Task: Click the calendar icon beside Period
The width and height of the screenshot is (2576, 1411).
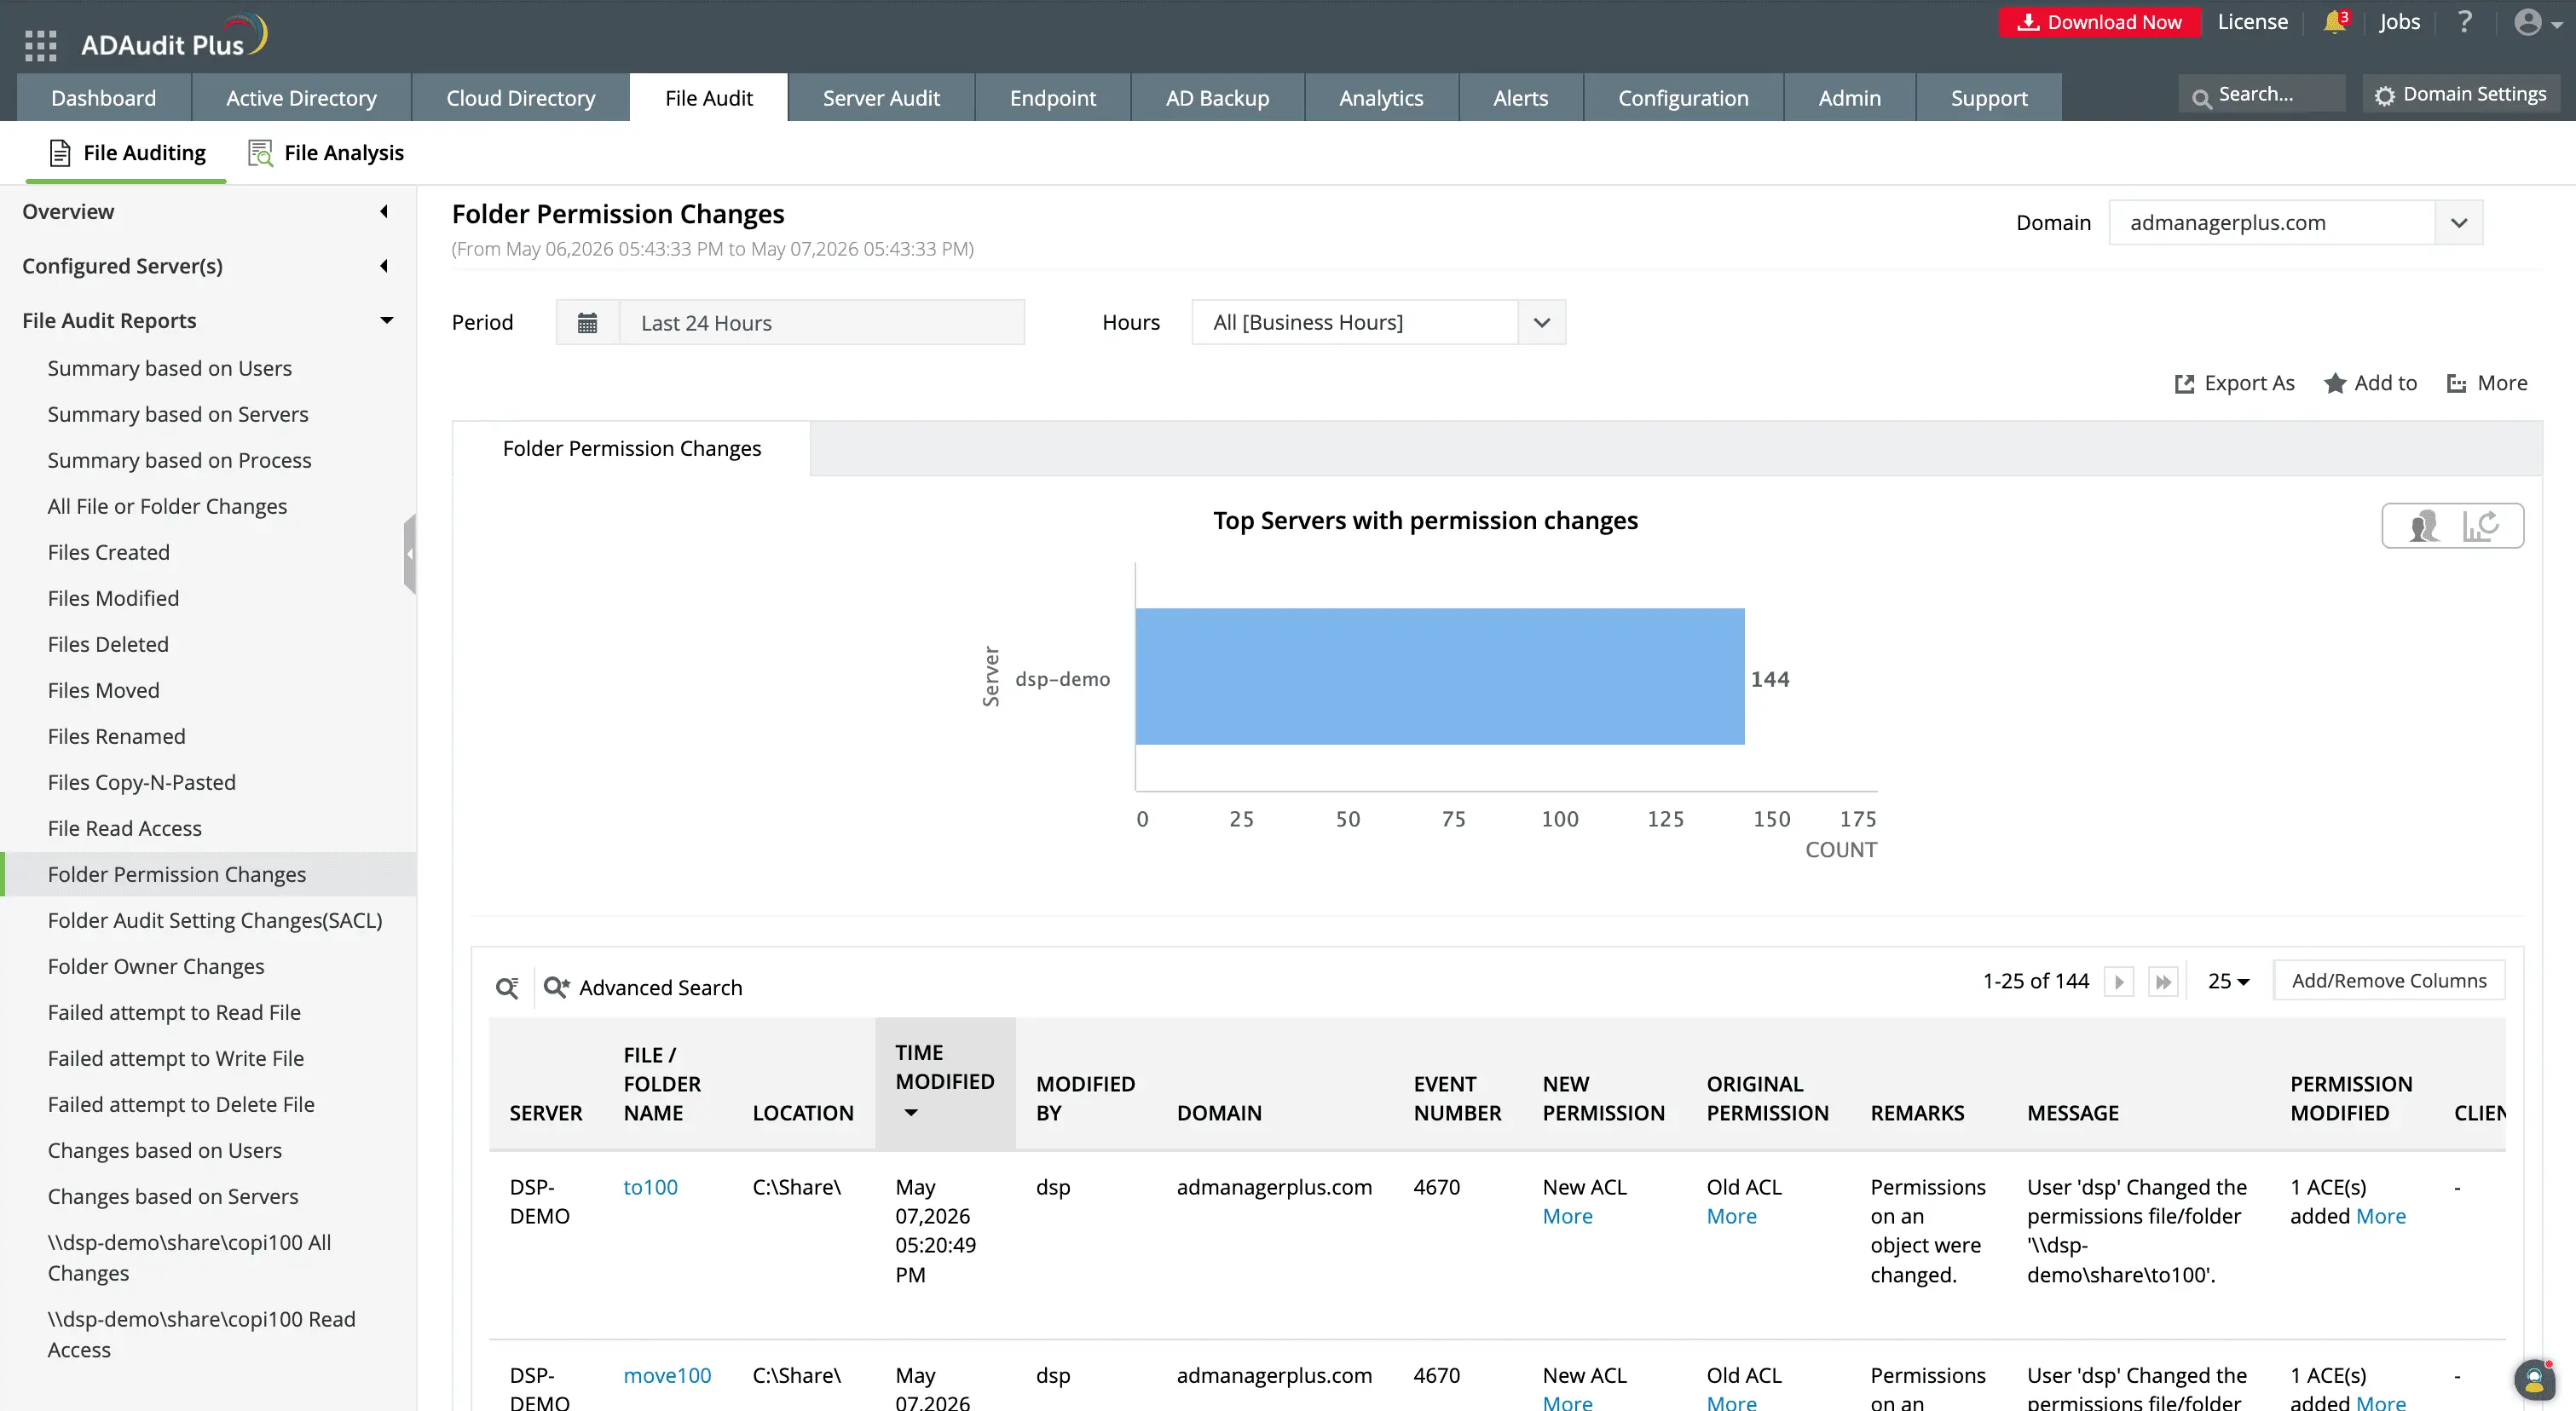Action: (587, 323)
